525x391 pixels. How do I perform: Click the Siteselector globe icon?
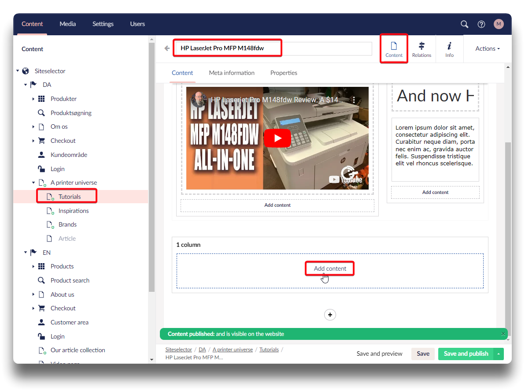pos(26,71)
